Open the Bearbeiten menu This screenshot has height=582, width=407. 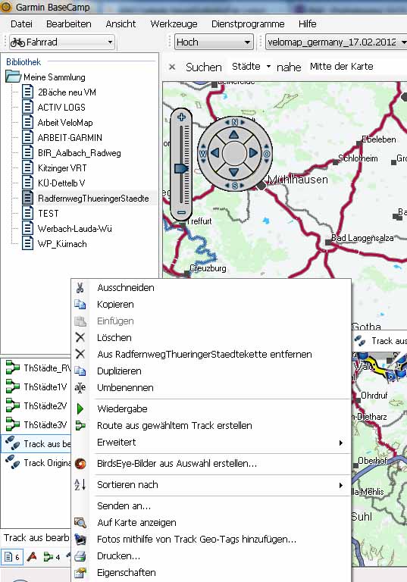[x=69, y=24]
